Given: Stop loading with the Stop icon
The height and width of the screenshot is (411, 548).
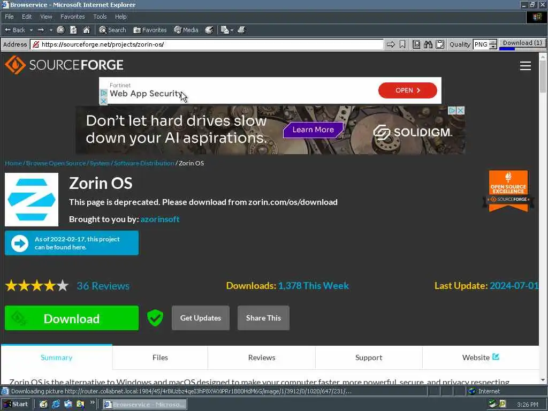Looking at the screenshot, I should 61,30.
